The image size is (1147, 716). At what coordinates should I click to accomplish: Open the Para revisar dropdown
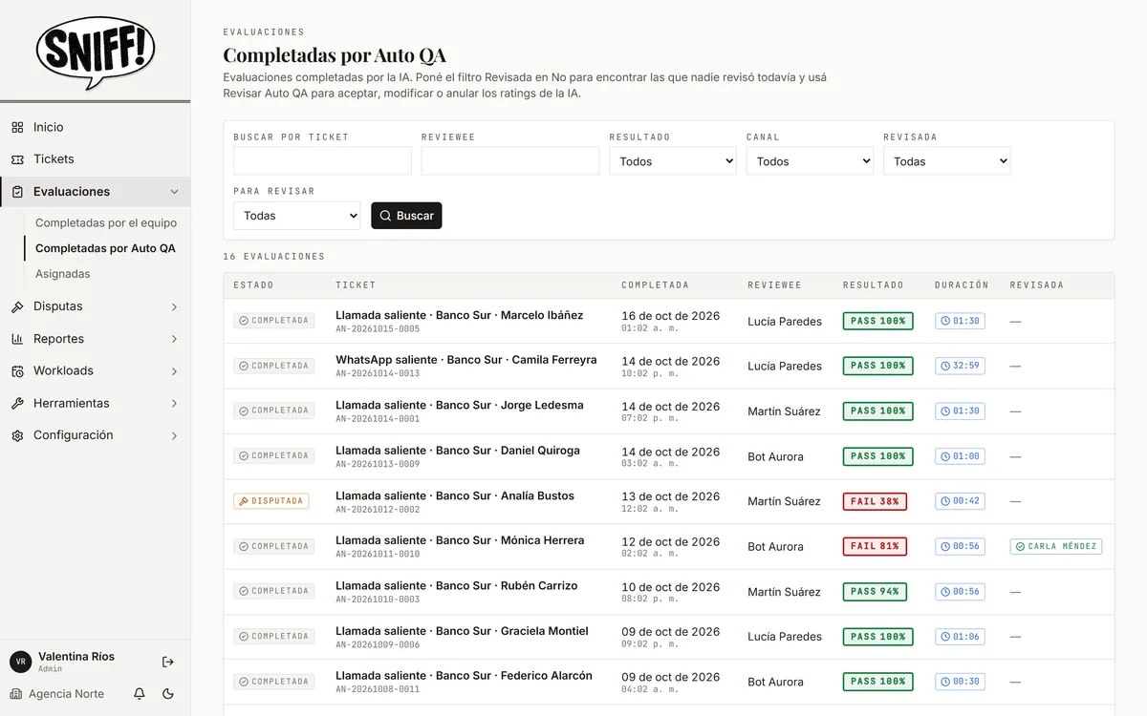(297, 216)
